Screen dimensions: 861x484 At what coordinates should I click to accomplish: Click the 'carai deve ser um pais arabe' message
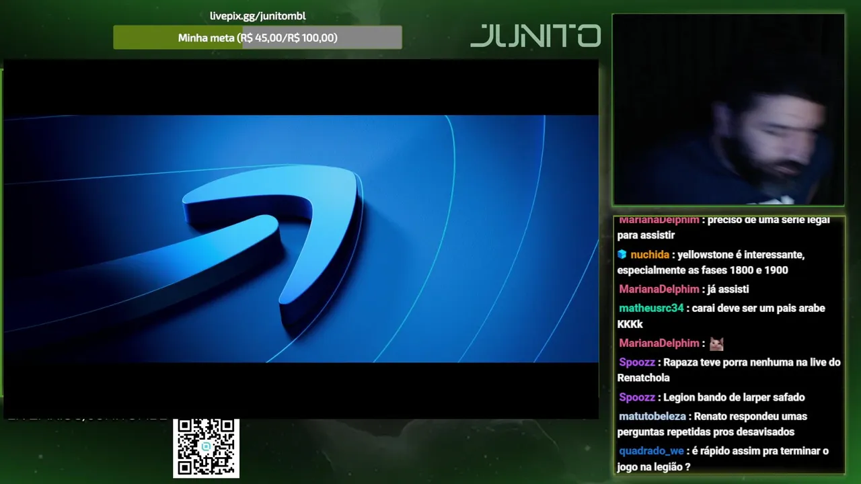point(722,316)
